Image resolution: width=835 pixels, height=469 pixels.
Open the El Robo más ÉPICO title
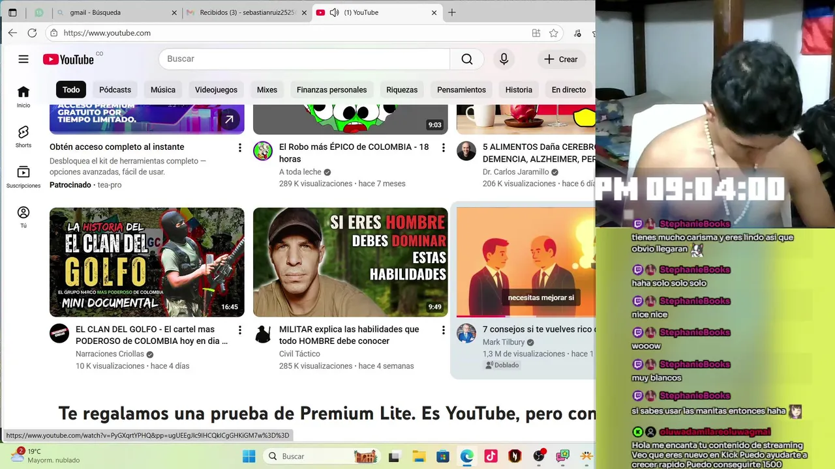point(354,153)
